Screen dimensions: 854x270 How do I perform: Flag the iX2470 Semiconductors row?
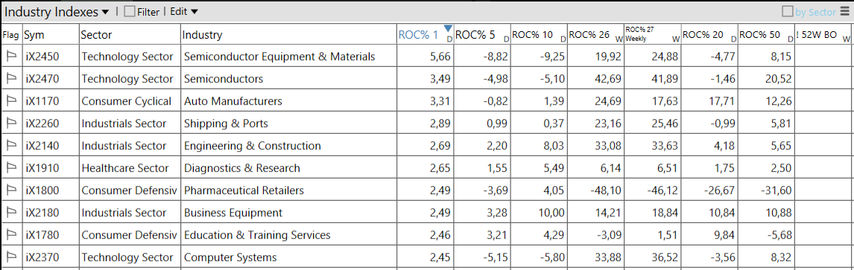(11, 79)
